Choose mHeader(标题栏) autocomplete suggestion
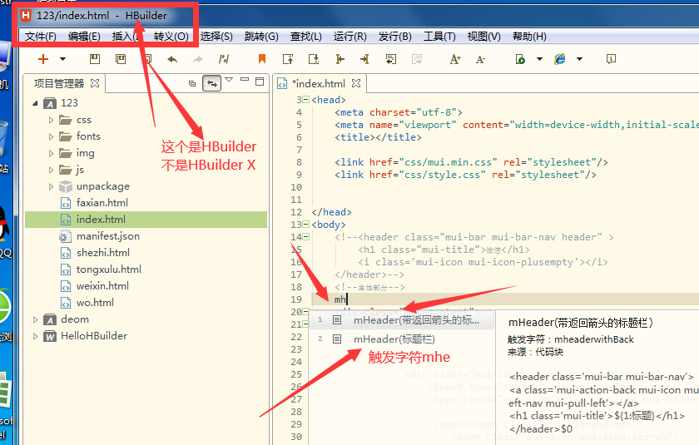This screenshot has width=699, height=445. tap(402, 339)
